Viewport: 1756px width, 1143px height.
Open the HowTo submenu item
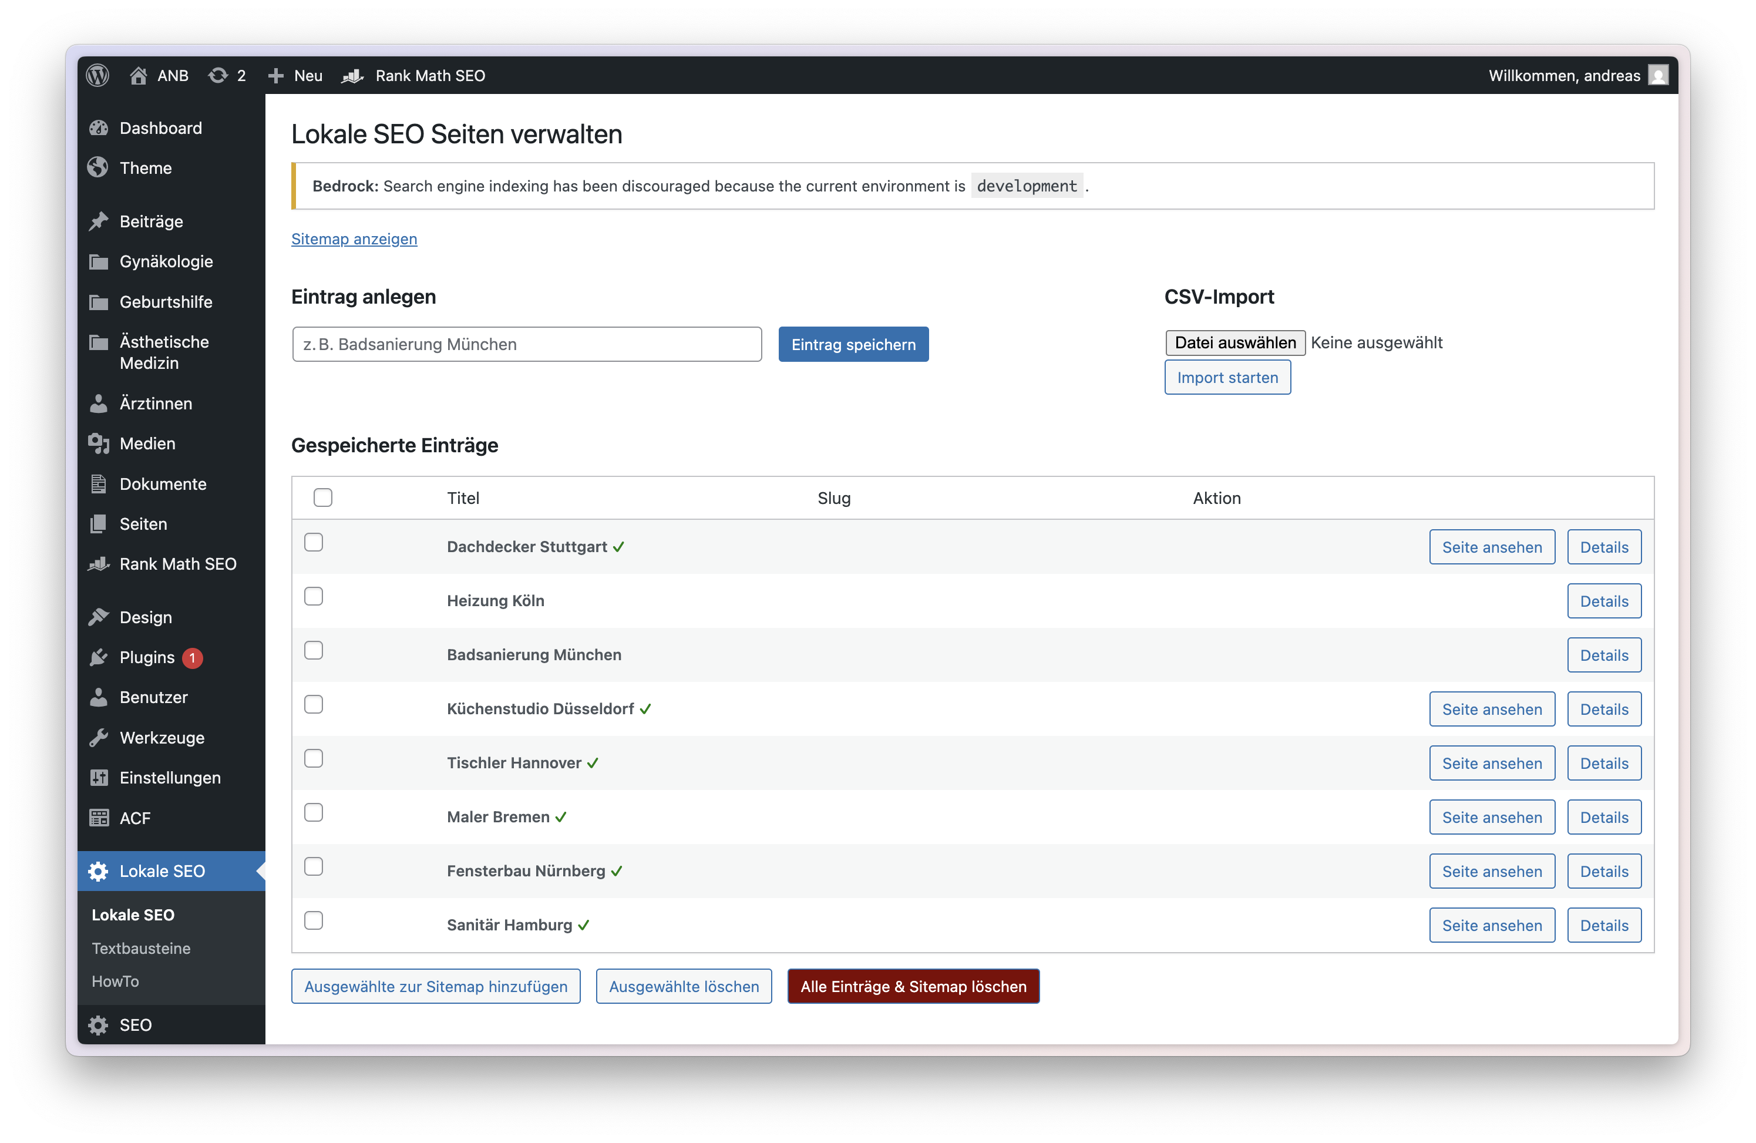pyautogui.click(x=115, y=981)
